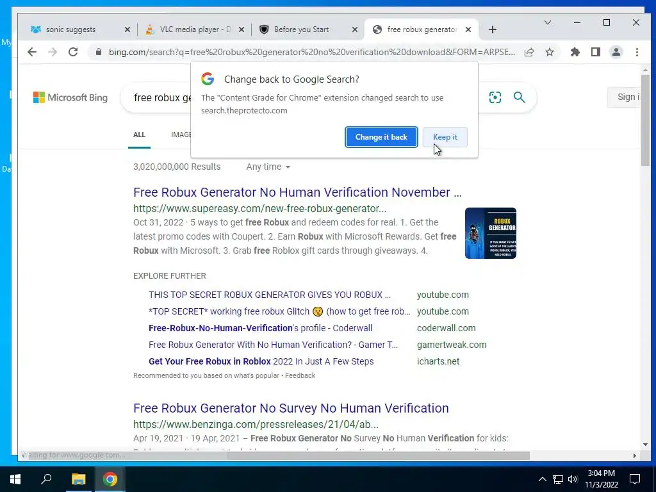Click the Chrome taskbar icon
Viewport: 656px width, 492px height.
110,479
